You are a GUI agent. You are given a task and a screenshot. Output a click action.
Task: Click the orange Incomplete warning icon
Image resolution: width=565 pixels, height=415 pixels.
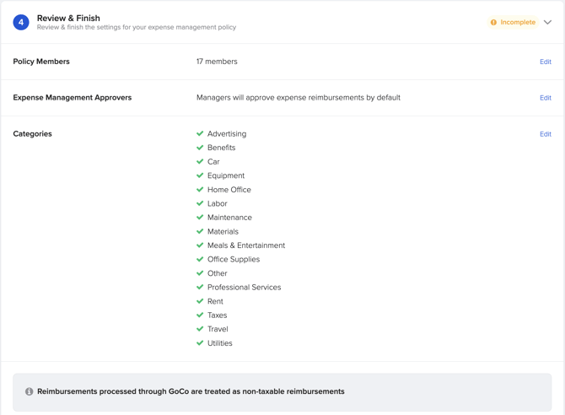pyautogui.click(x=493, y=23)
